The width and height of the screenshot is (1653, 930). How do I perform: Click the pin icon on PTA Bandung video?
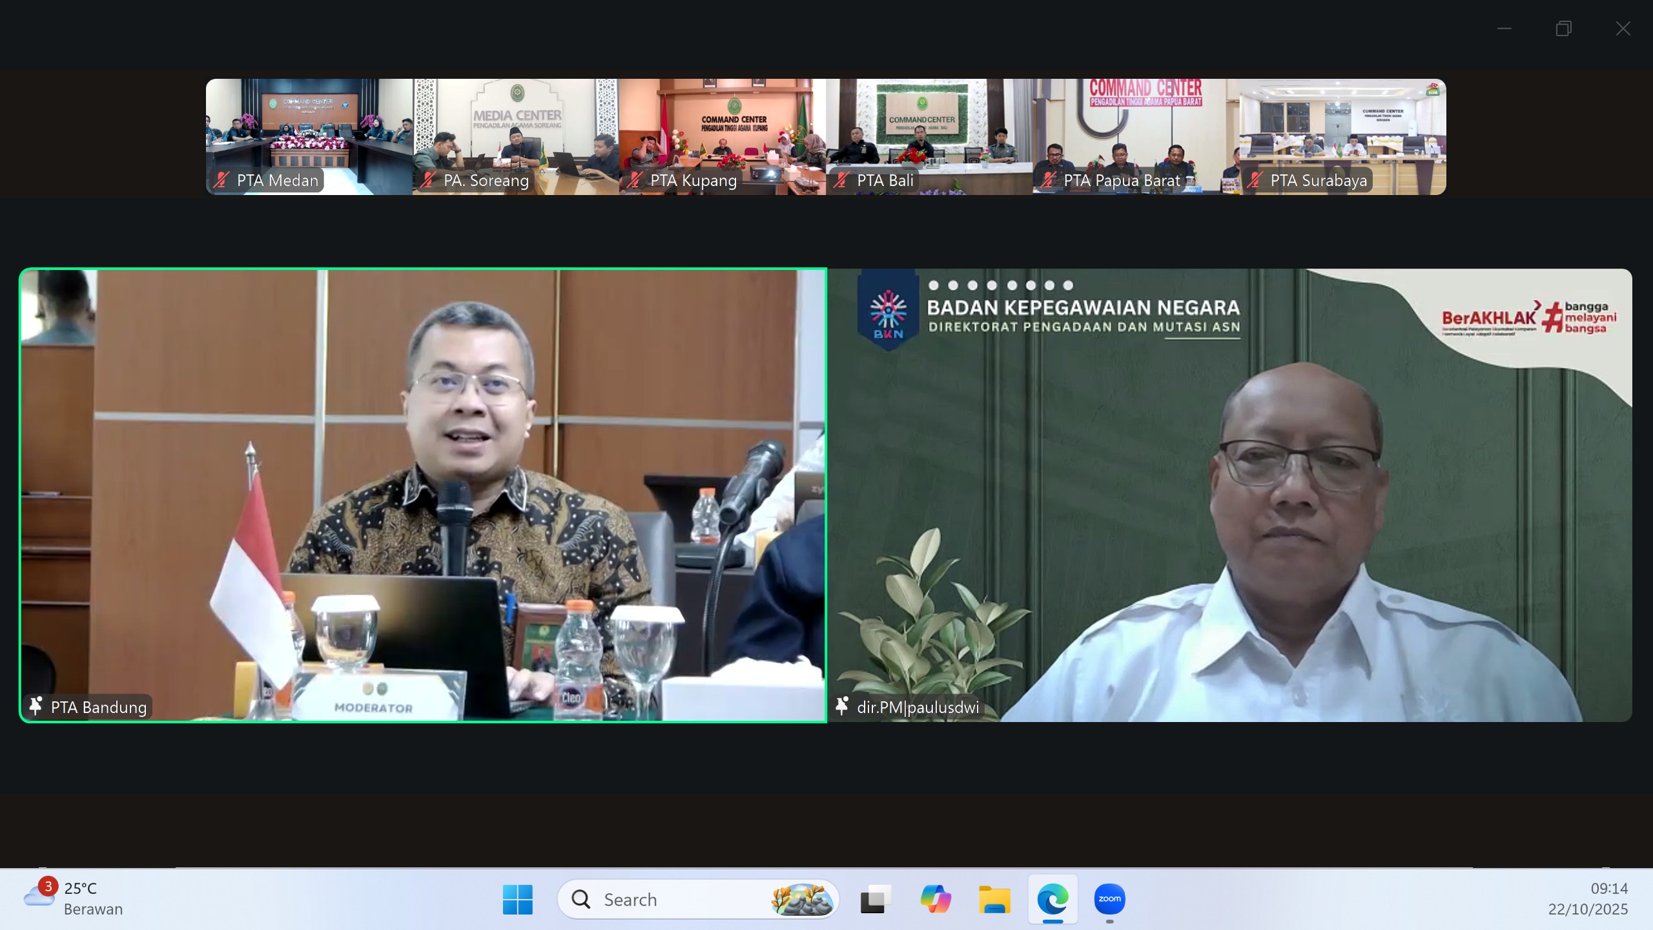pos(36,707)
